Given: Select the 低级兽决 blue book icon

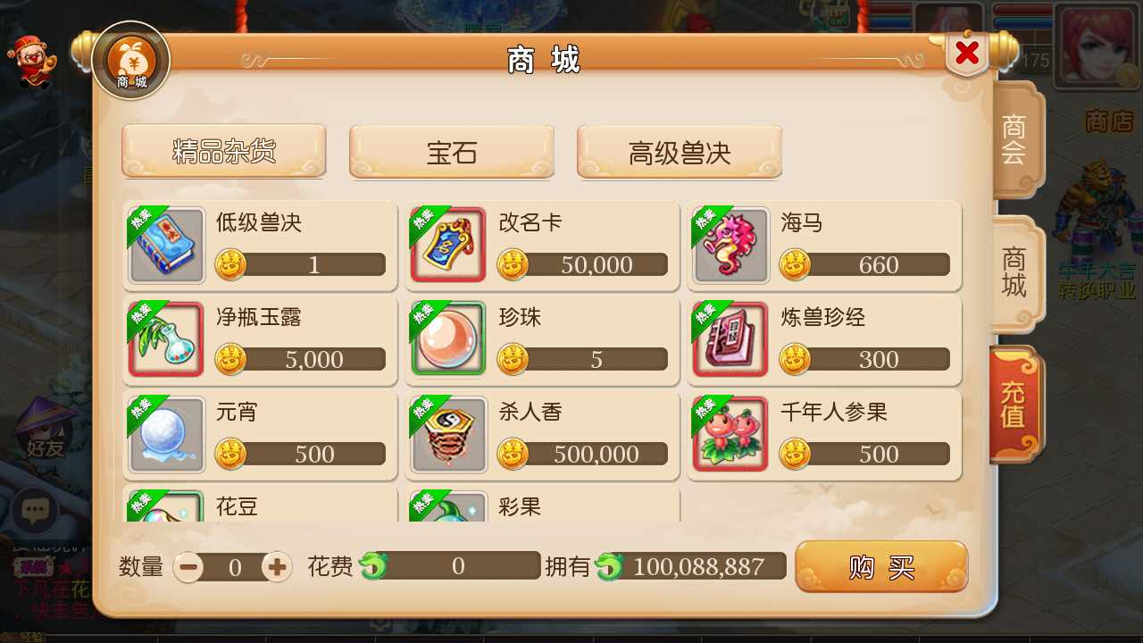Looking at the screenshot, I should 167,246.
